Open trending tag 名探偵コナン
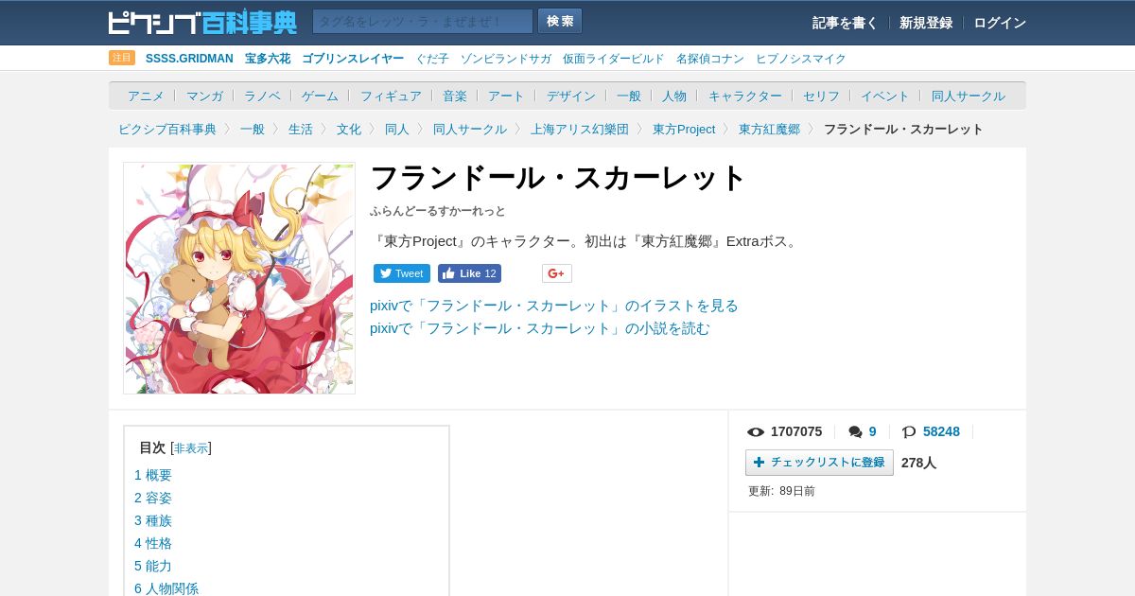The image size is (1135, 596). point(710,59)
